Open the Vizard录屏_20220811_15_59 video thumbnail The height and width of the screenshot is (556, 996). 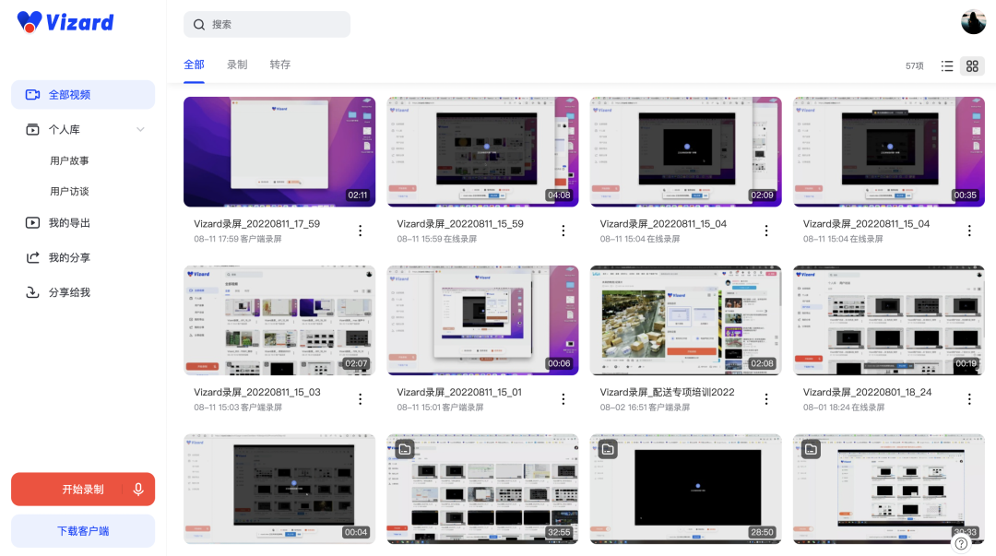tap(482, 151)
